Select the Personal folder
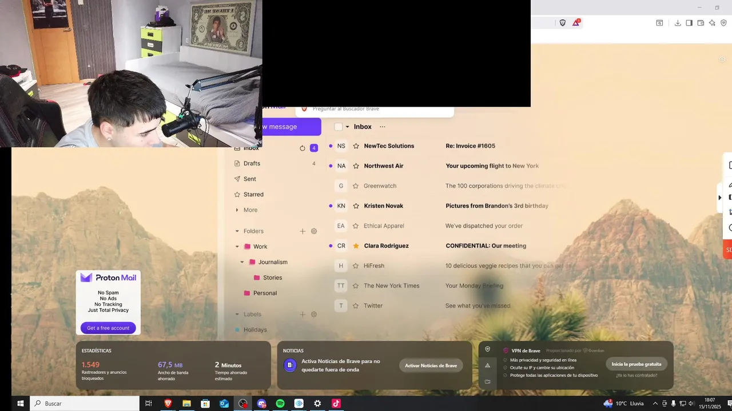The height and width of the screenshot is (411, 732). click(265, 293)
